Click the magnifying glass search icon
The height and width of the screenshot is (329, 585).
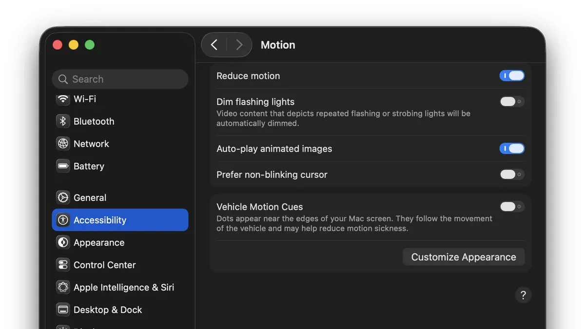63,79
